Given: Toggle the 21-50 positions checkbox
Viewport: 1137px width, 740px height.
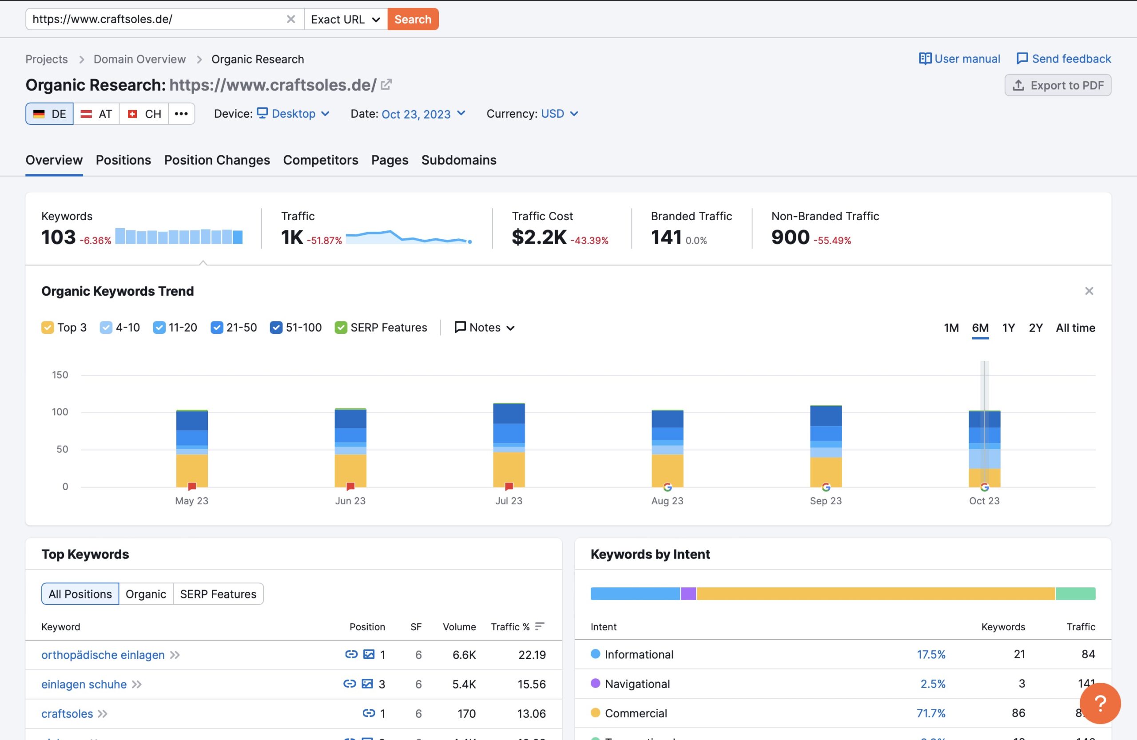Looking at the screenshot, I should 217,327.
